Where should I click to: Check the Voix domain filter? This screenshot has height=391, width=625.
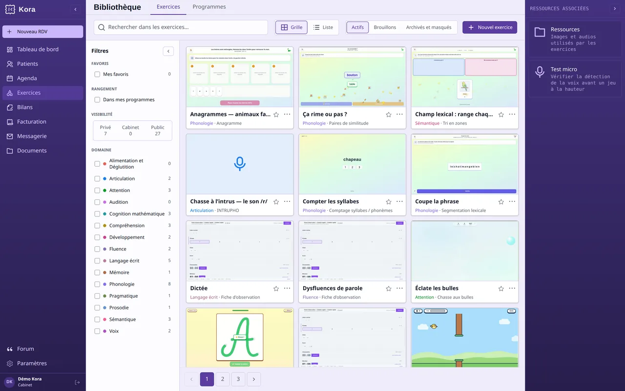[x=97, y=331]
